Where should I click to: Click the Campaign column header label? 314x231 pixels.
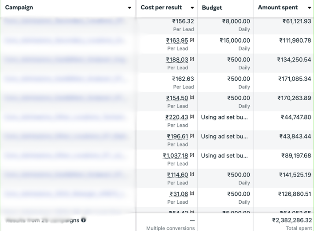click(19, 7)
